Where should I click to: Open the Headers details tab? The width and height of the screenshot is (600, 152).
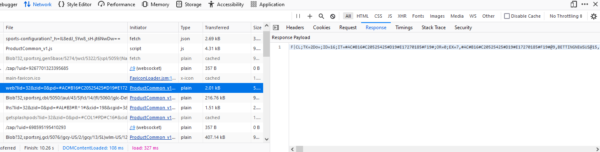pyautogui.click(x=295, y=28)
